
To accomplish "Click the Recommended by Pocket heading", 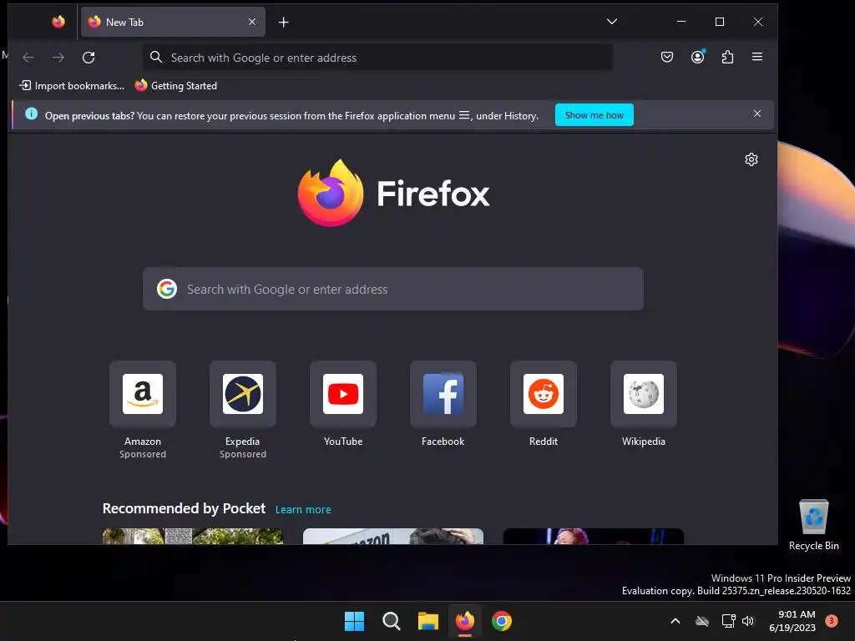I will 184,508.
